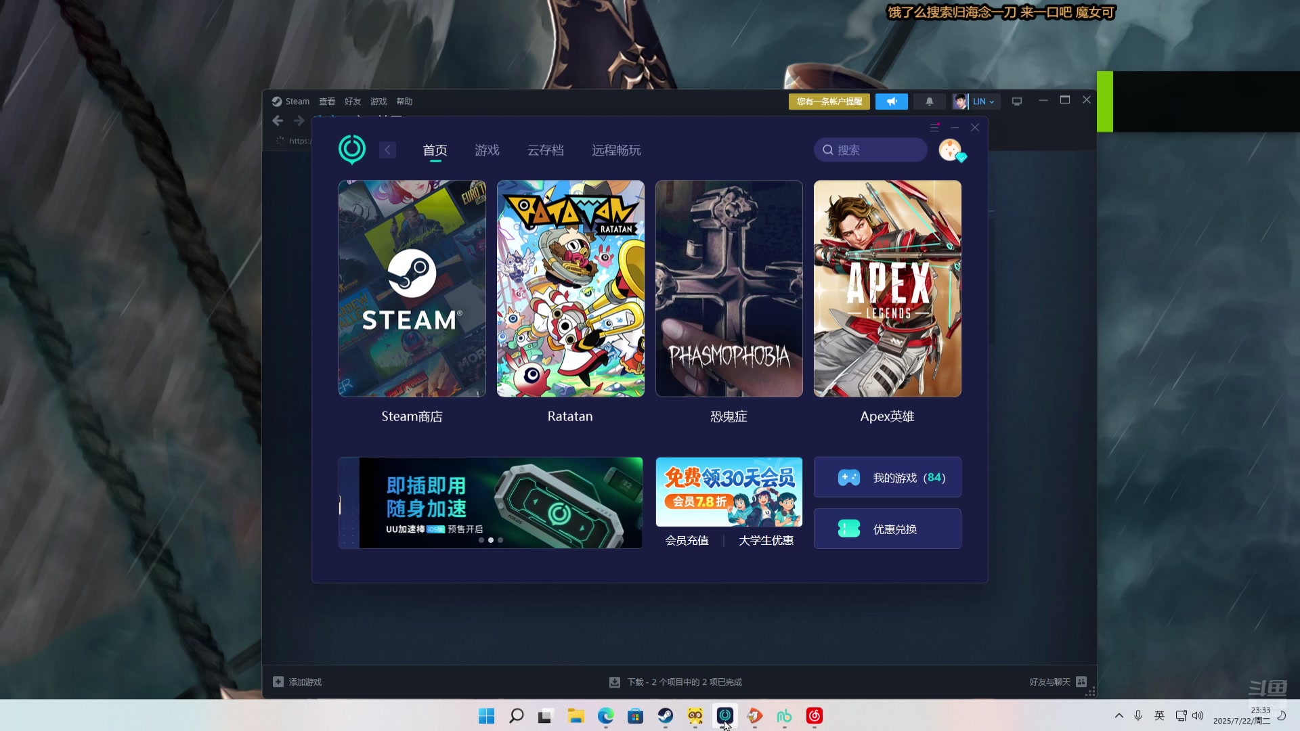
Task: Switch to Steam via taskbar icon
Action: [x=666, y=715]
